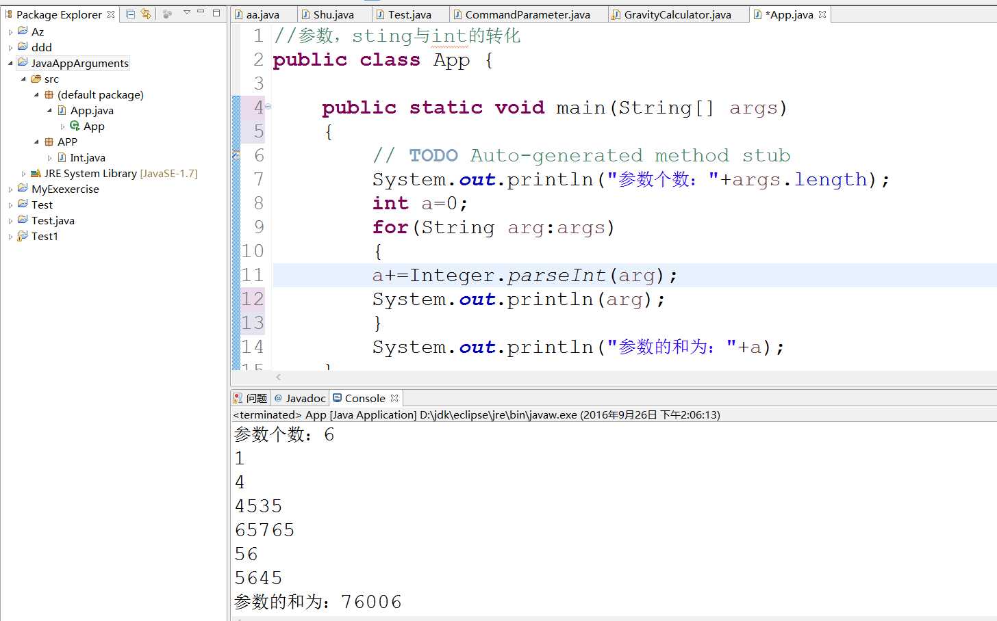The height and width of the screenshot is (621, 997).
Task: Collapse the src folder
Action: coord(23,79)
